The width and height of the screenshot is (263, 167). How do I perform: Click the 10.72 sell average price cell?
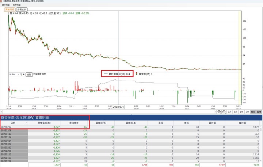(243, 127)
